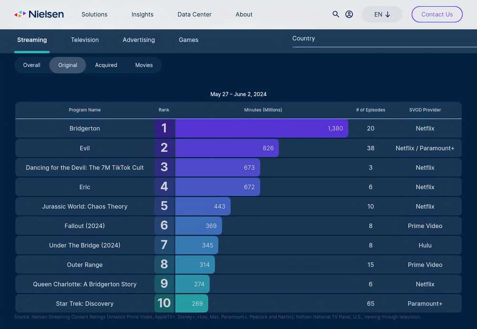
Task: Click Prime Video provider for Fallout
Action: coord(425,226)
